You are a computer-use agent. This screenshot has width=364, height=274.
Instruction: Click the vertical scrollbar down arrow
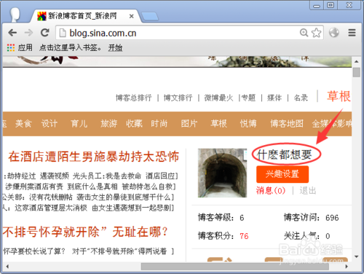(x=356, y=257)
